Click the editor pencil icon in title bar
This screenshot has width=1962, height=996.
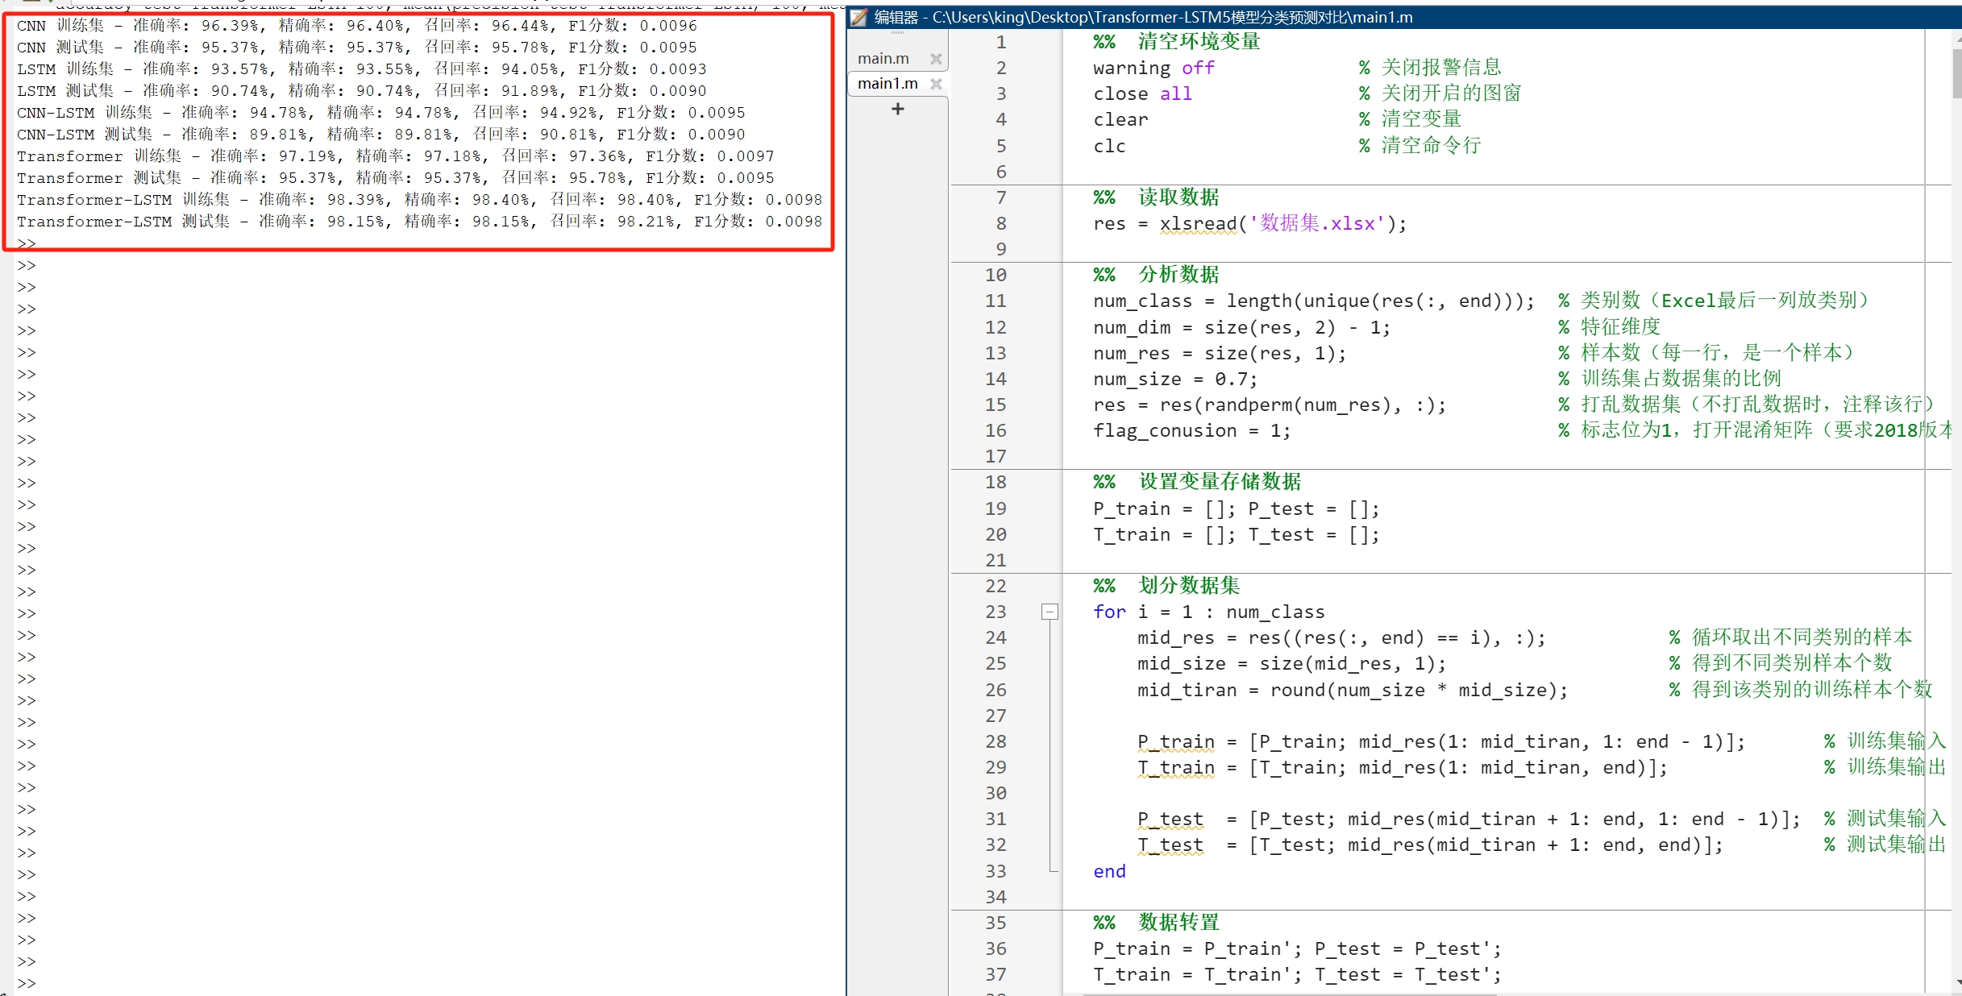pos(859,17)
